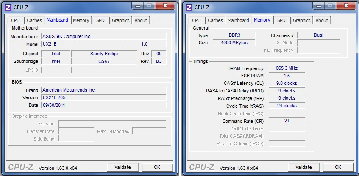Image resolution: width=359 pixels, height=176 pixels.
Task: Click the memory Size field 4000 MBytes
Action: [x=234, y=43]
